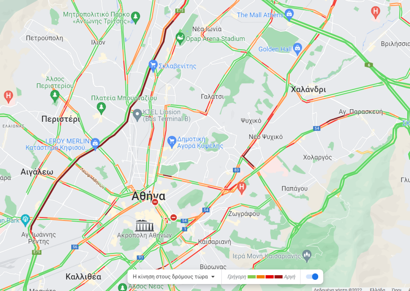Click the Opap Arena Stadium icon
Screen dimensions: 410x291
[180, 39]
